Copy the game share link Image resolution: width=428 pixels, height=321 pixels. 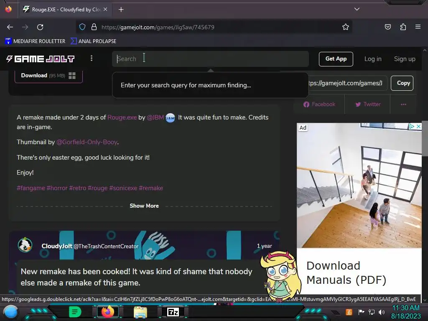click(402, 83)
